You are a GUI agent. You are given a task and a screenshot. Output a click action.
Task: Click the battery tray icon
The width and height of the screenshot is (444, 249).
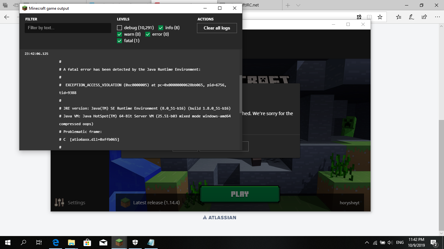(x=383, y=243)
